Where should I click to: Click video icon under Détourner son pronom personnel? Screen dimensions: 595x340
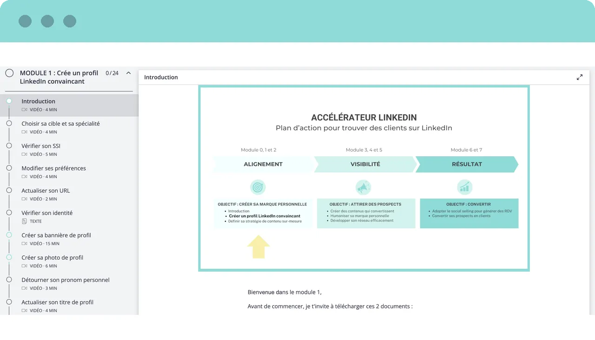point(25,288)
